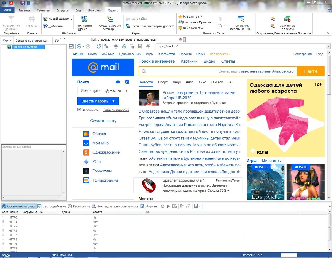Switch to the Быстродействие tab

coord(52,206)
